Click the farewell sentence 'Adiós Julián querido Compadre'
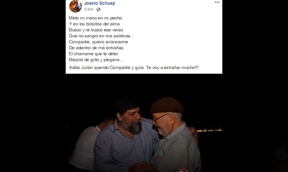This screenshot has width=288, height=172. click(x=100, y=68)
